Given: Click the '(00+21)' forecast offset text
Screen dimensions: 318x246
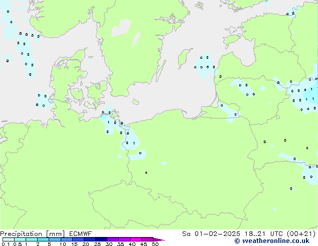Looking at the screenshot, I should [301, 234].
